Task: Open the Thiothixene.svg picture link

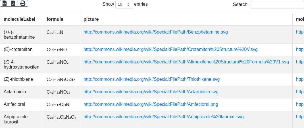Action: click(151, 79)
